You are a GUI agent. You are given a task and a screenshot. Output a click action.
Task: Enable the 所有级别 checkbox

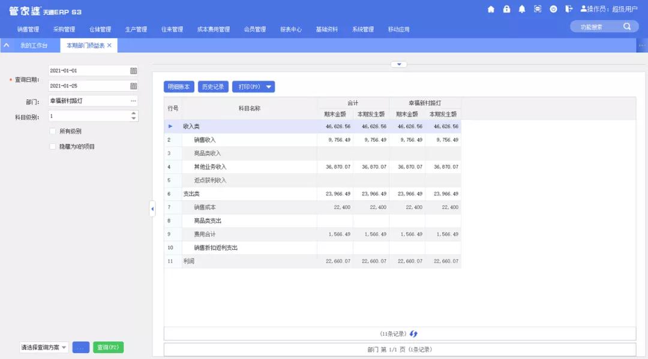coord(53,131)
